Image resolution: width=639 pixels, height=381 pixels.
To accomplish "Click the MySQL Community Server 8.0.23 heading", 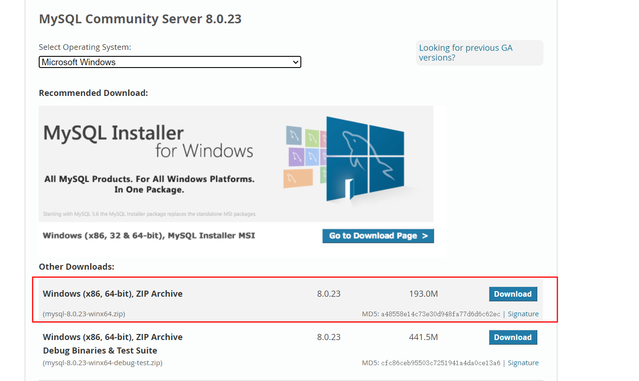I will [x=140, y=19].
